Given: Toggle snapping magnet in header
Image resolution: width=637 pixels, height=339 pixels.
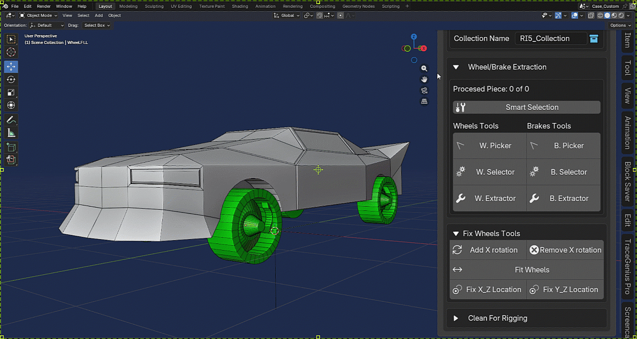Looking at the screenshot, I should [x=320, y=15].
